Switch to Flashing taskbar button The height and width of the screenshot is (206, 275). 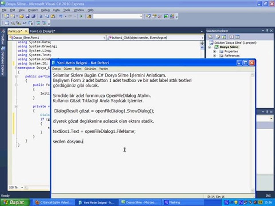pyautogui.click(x=183, y=202)
